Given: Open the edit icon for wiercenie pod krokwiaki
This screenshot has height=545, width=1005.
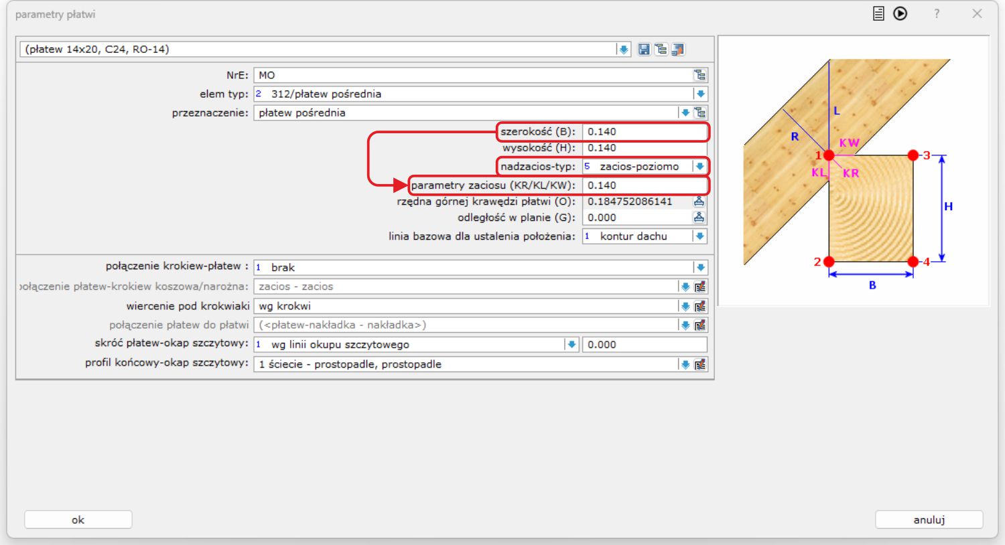Looking at the screenshot, I should click(700, 306).
